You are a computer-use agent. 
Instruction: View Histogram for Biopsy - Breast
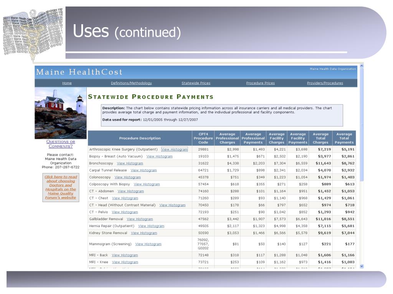pyautogui.click(x=159, y=156)
